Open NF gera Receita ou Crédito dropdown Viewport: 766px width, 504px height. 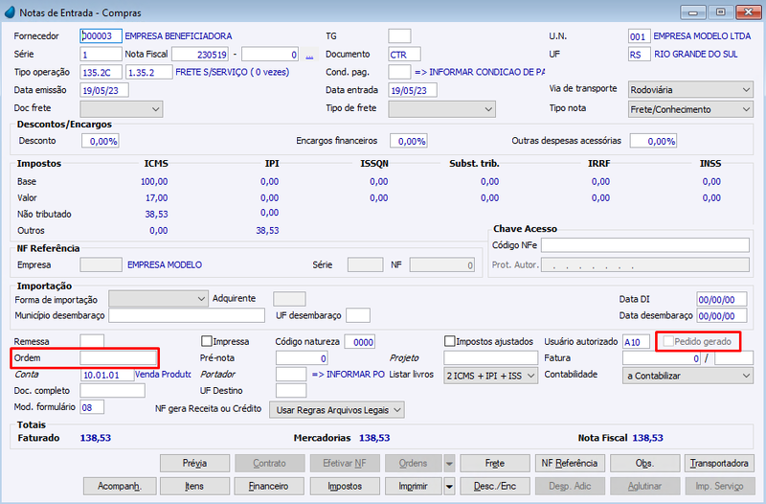337,410
